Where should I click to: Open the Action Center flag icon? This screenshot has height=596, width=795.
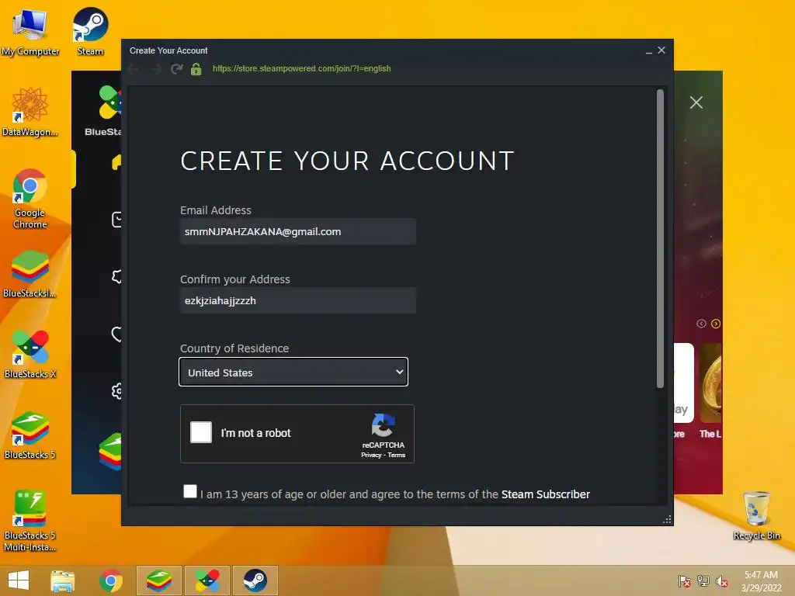pos(684,581)
